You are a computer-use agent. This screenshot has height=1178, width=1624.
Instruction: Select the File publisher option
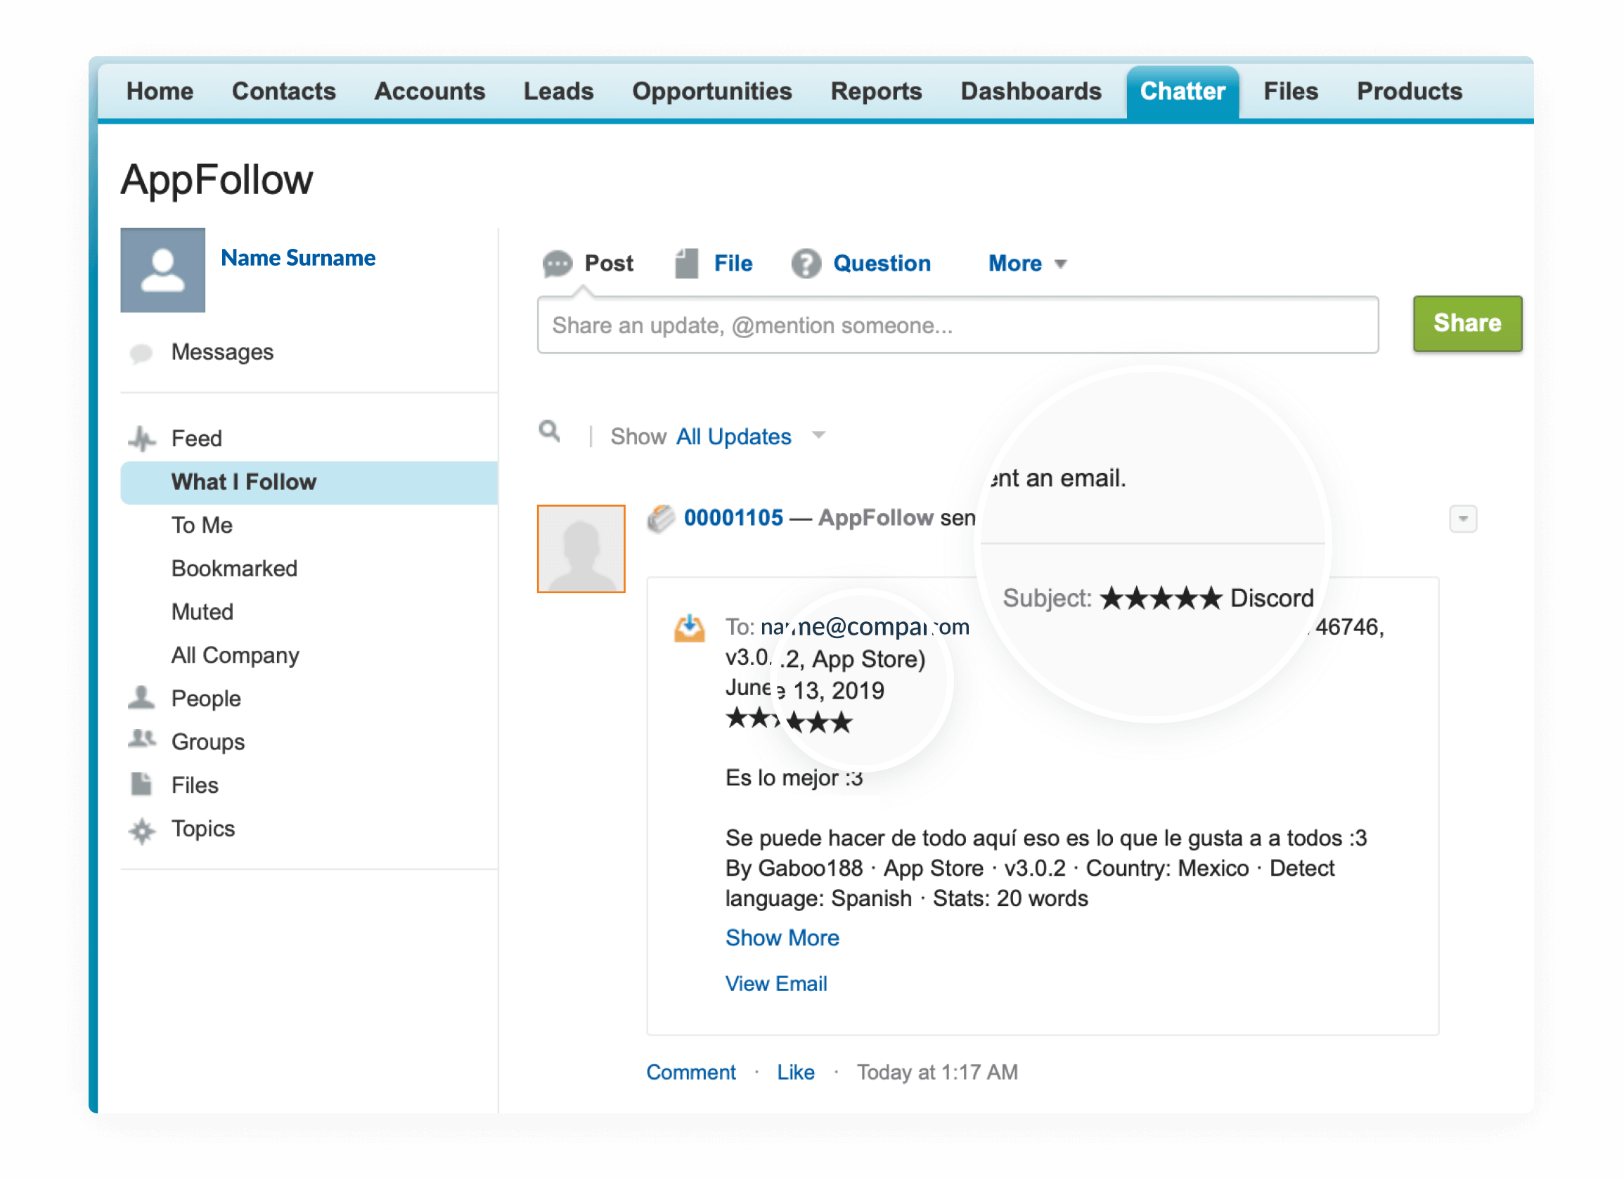coord(733,264)
